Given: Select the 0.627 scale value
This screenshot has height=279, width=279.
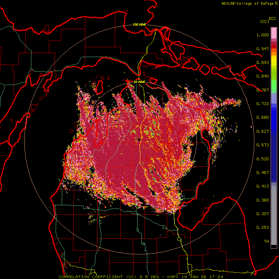Looking at the screenshot, I should [263, 131].
